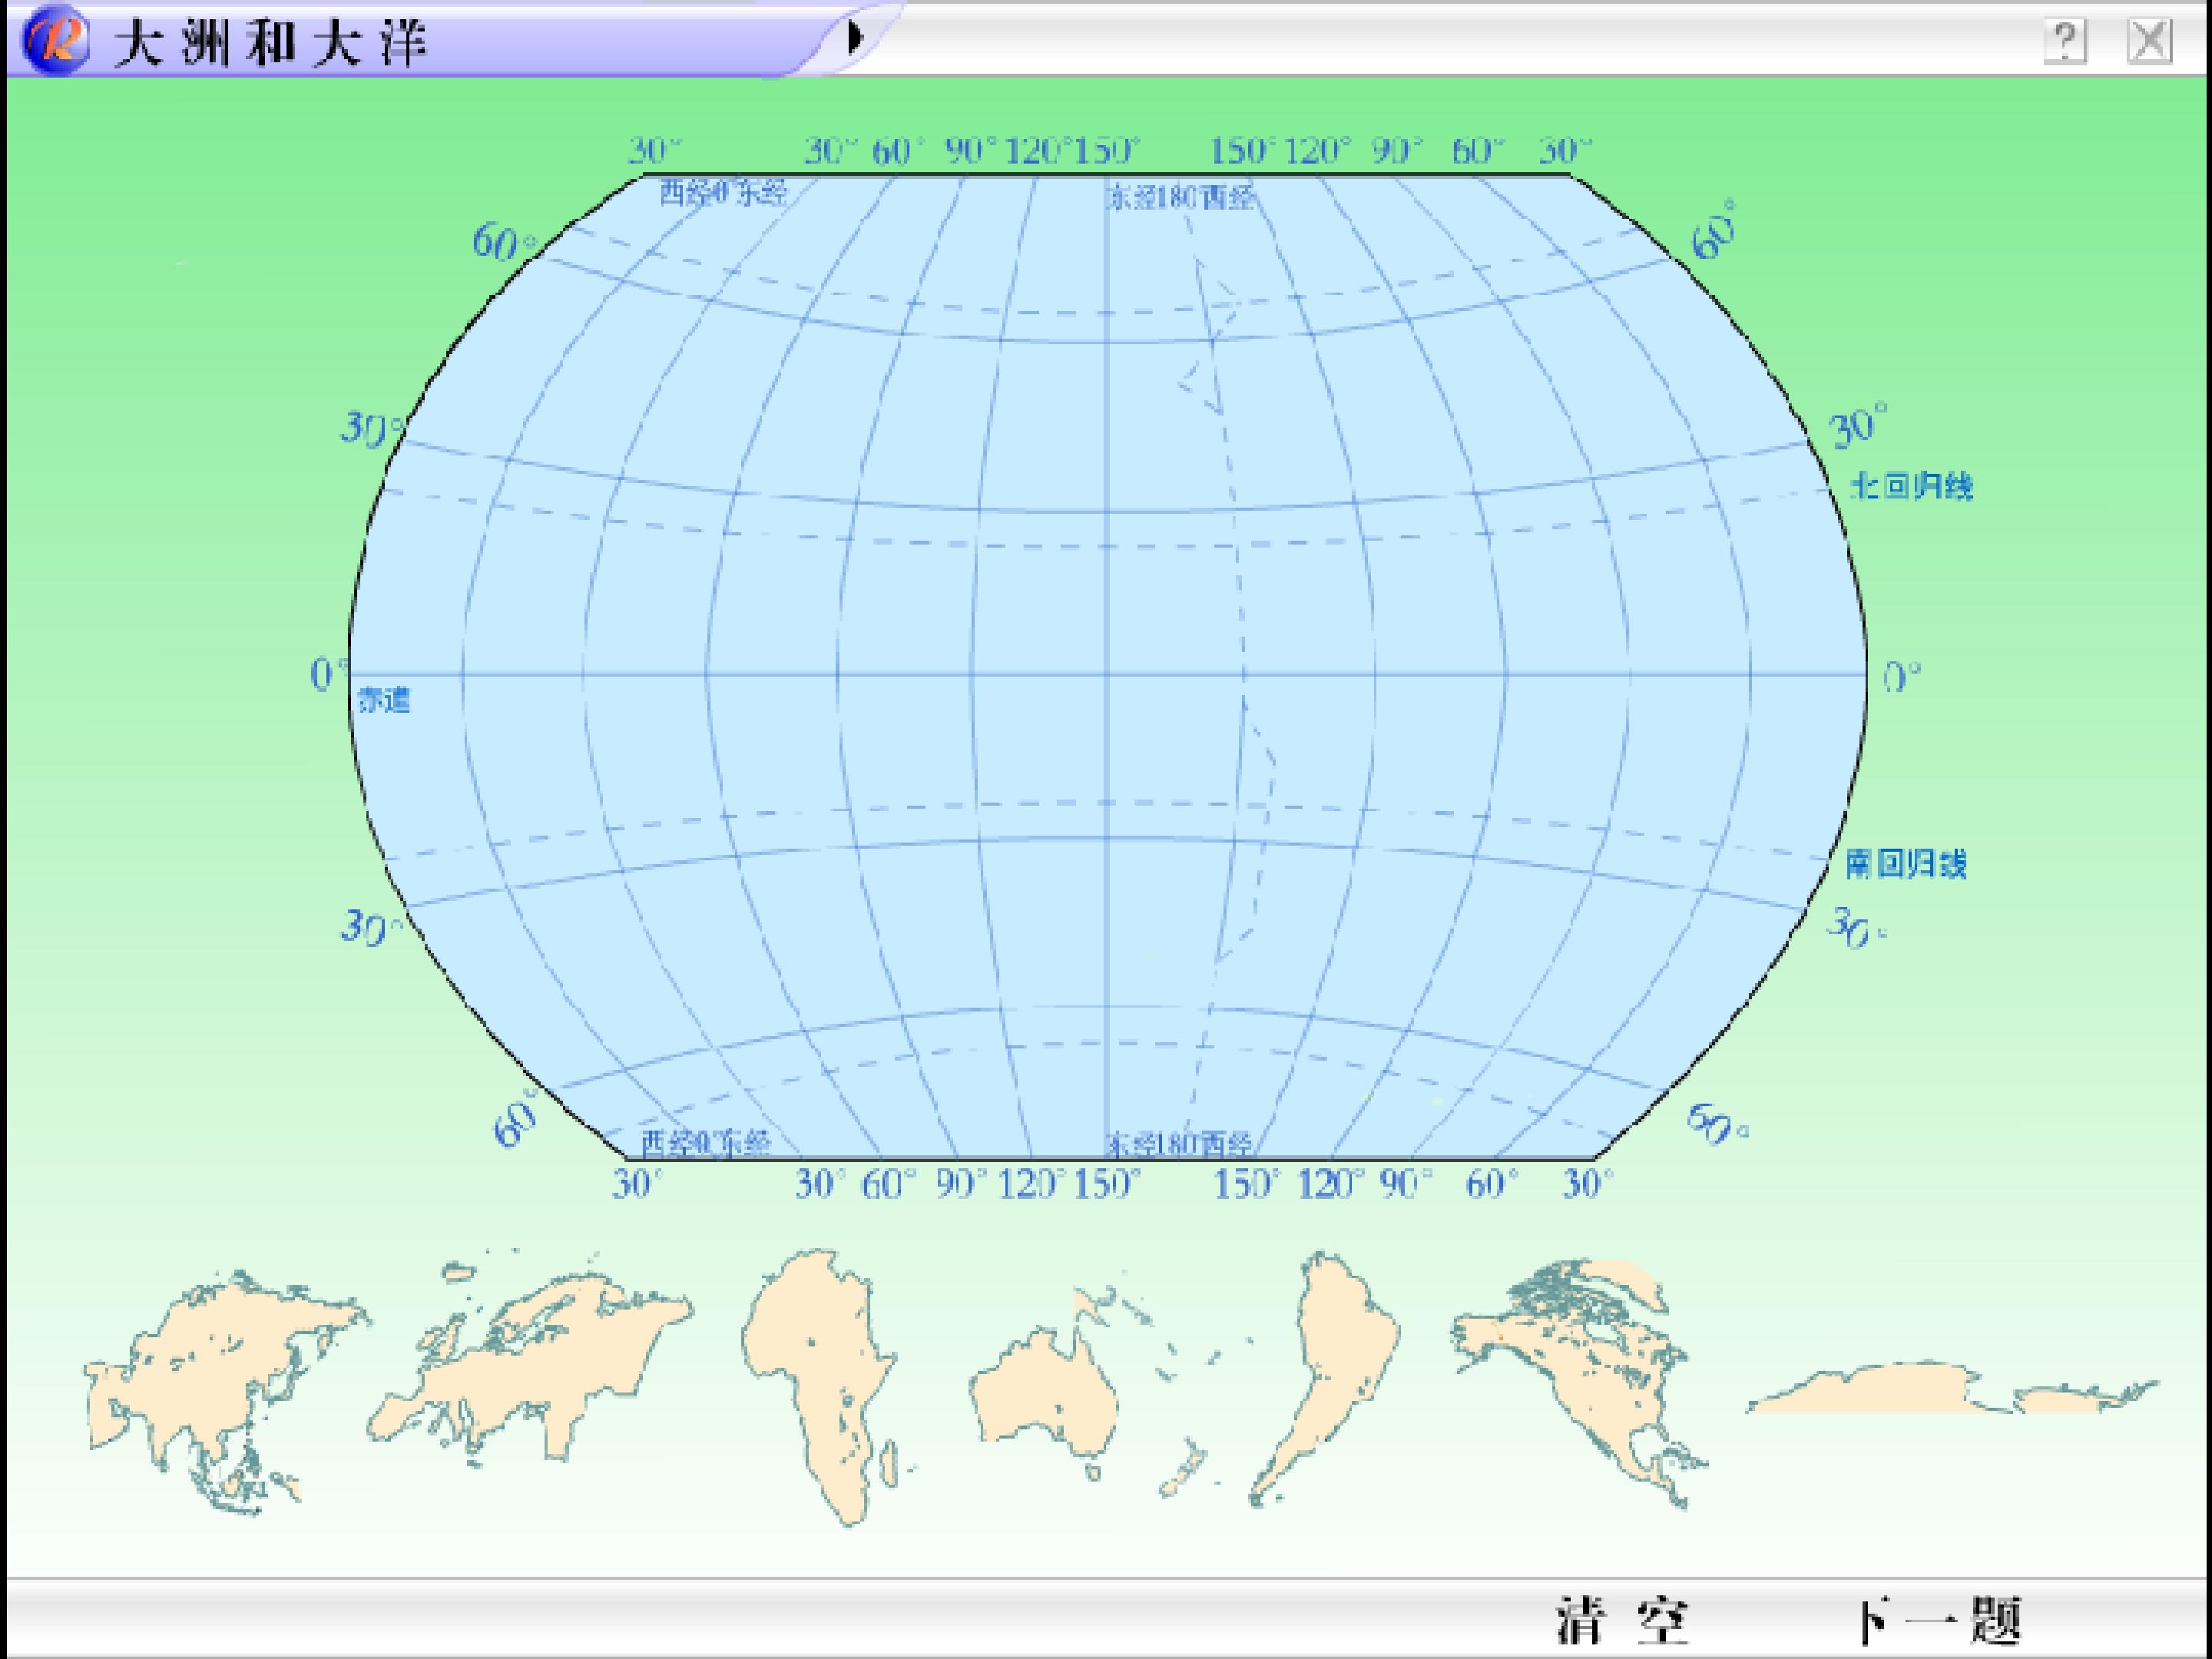The width and height of the screenshot is (2212, 1659).
Task: Click the top 东经180°西经 meridian label
Action: click(1180, 197)
